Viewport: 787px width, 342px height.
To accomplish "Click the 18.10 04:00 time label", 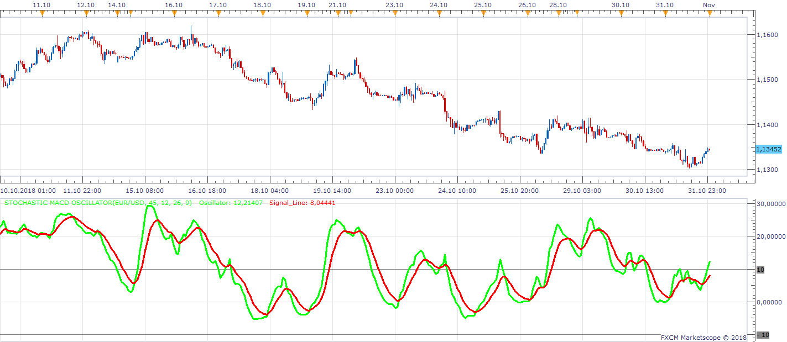I will tap(269, 191).
